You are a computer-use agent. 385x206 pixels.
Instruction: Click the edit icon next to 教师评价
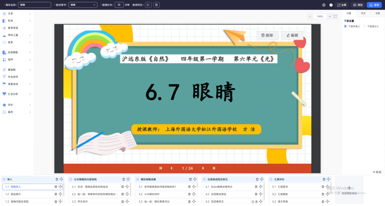148,5
